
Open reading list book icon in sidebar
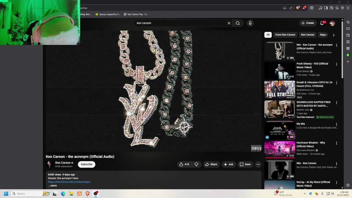(348, 48)
